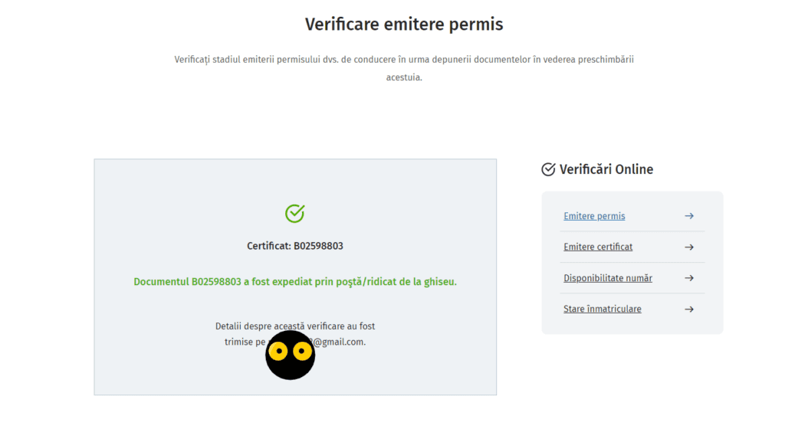Click the green success checkmark icon
This screenshot has height=439, width=785.
(x=294, y=213)
